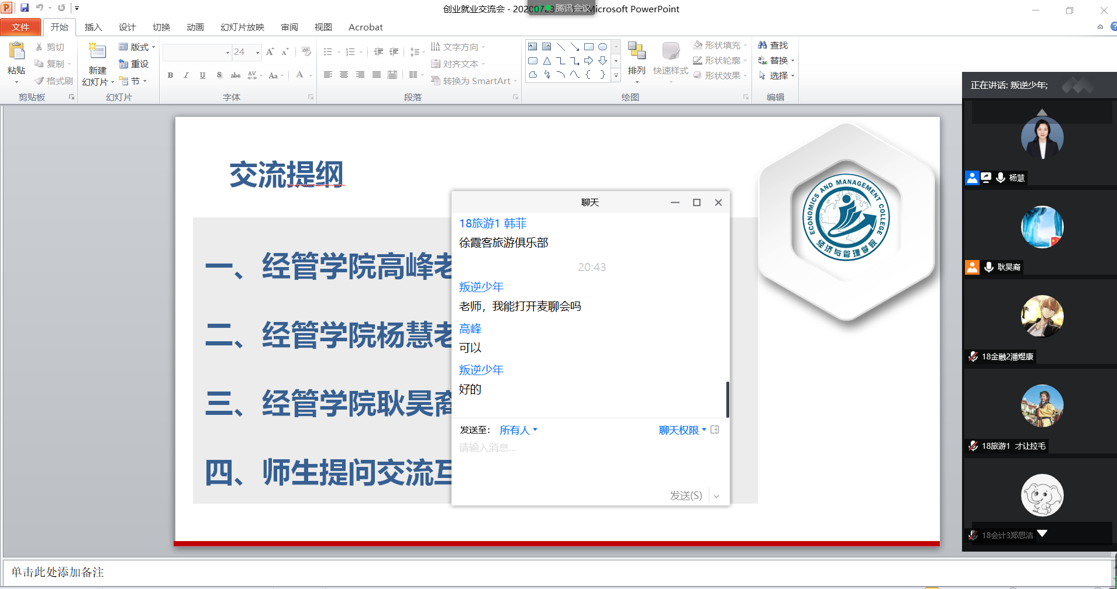Click the Paste (粘贴) icon
1117x589 pixels.
(16, 52)
